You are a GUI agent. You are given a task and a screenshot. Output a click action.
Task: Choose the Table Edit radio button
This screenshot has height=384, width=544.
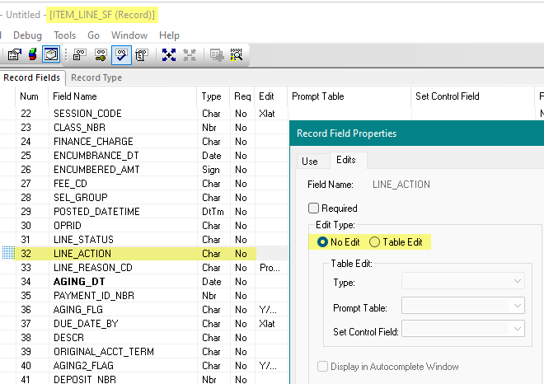coord(375,242)
